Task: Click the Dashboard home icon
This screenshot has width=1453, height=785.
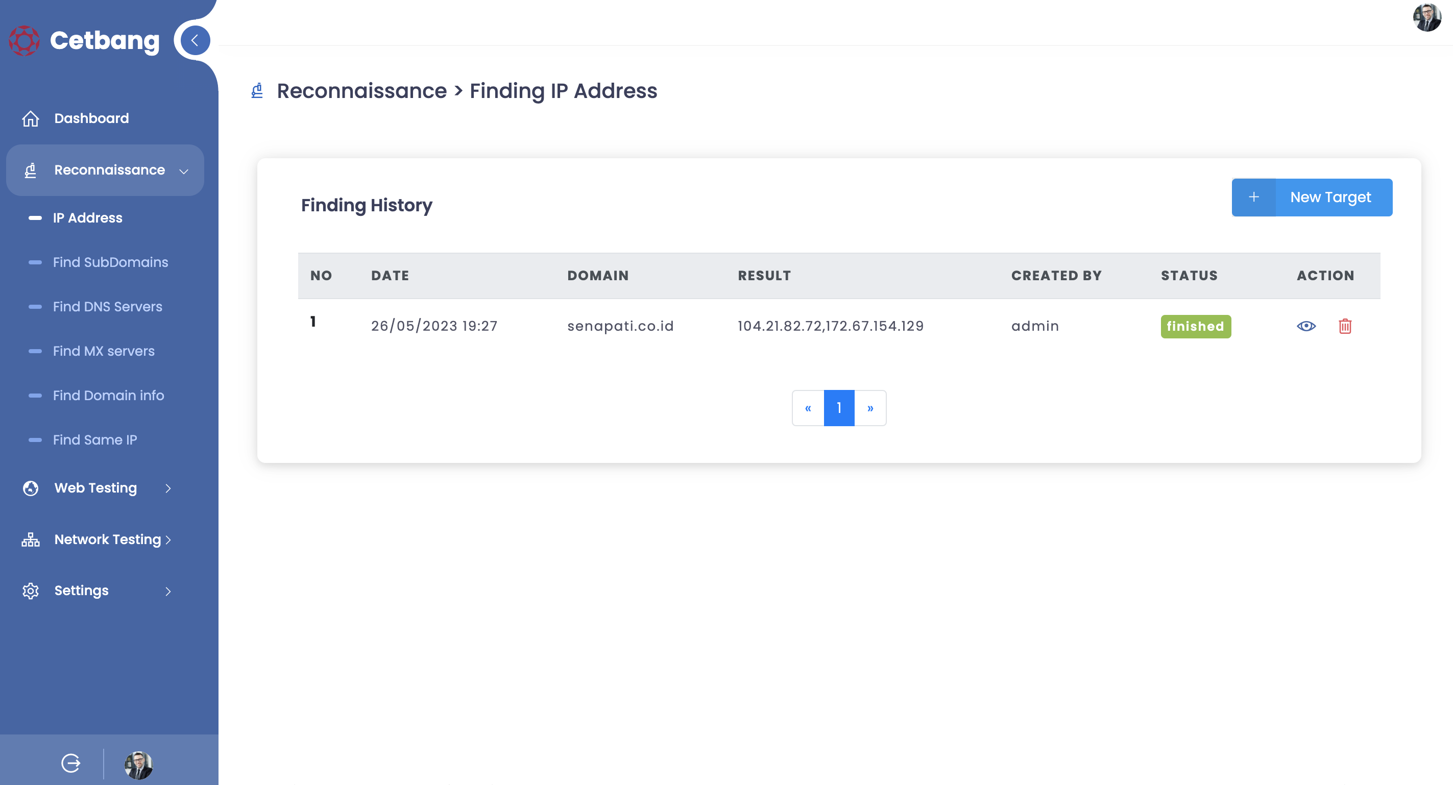Action: point(30,118)
